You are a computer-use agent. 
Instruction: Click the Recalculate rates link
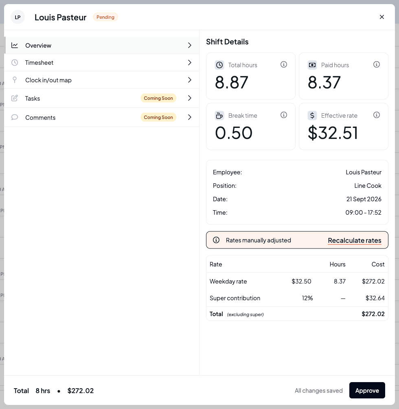[355, 240]
